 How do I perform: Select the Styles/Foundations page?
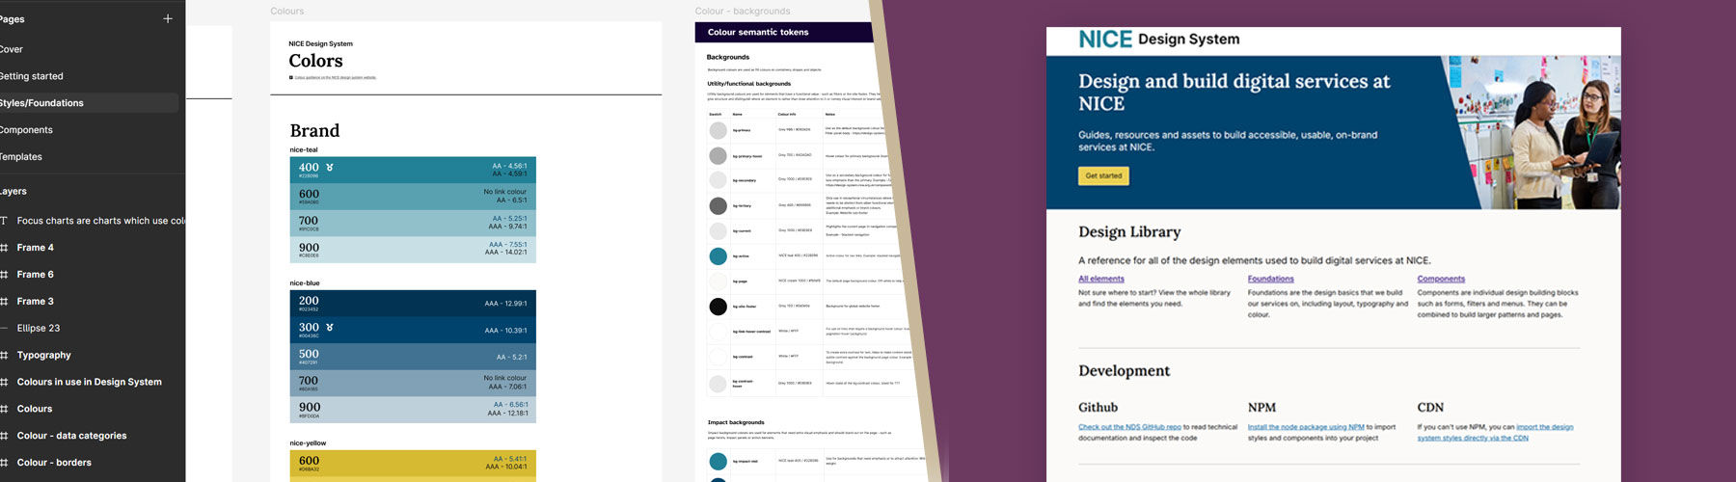point(89,103)
